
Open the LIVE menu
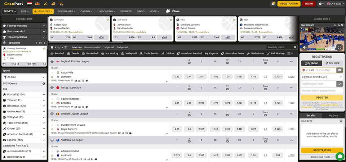pyautogui.click(x=25, y=12)
